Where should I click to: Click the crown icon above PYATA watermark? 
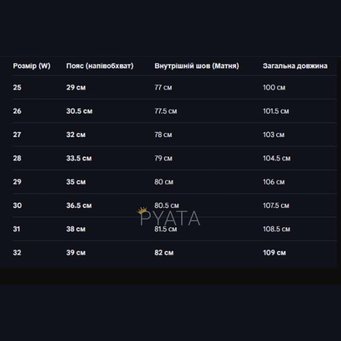coord(142,211)
